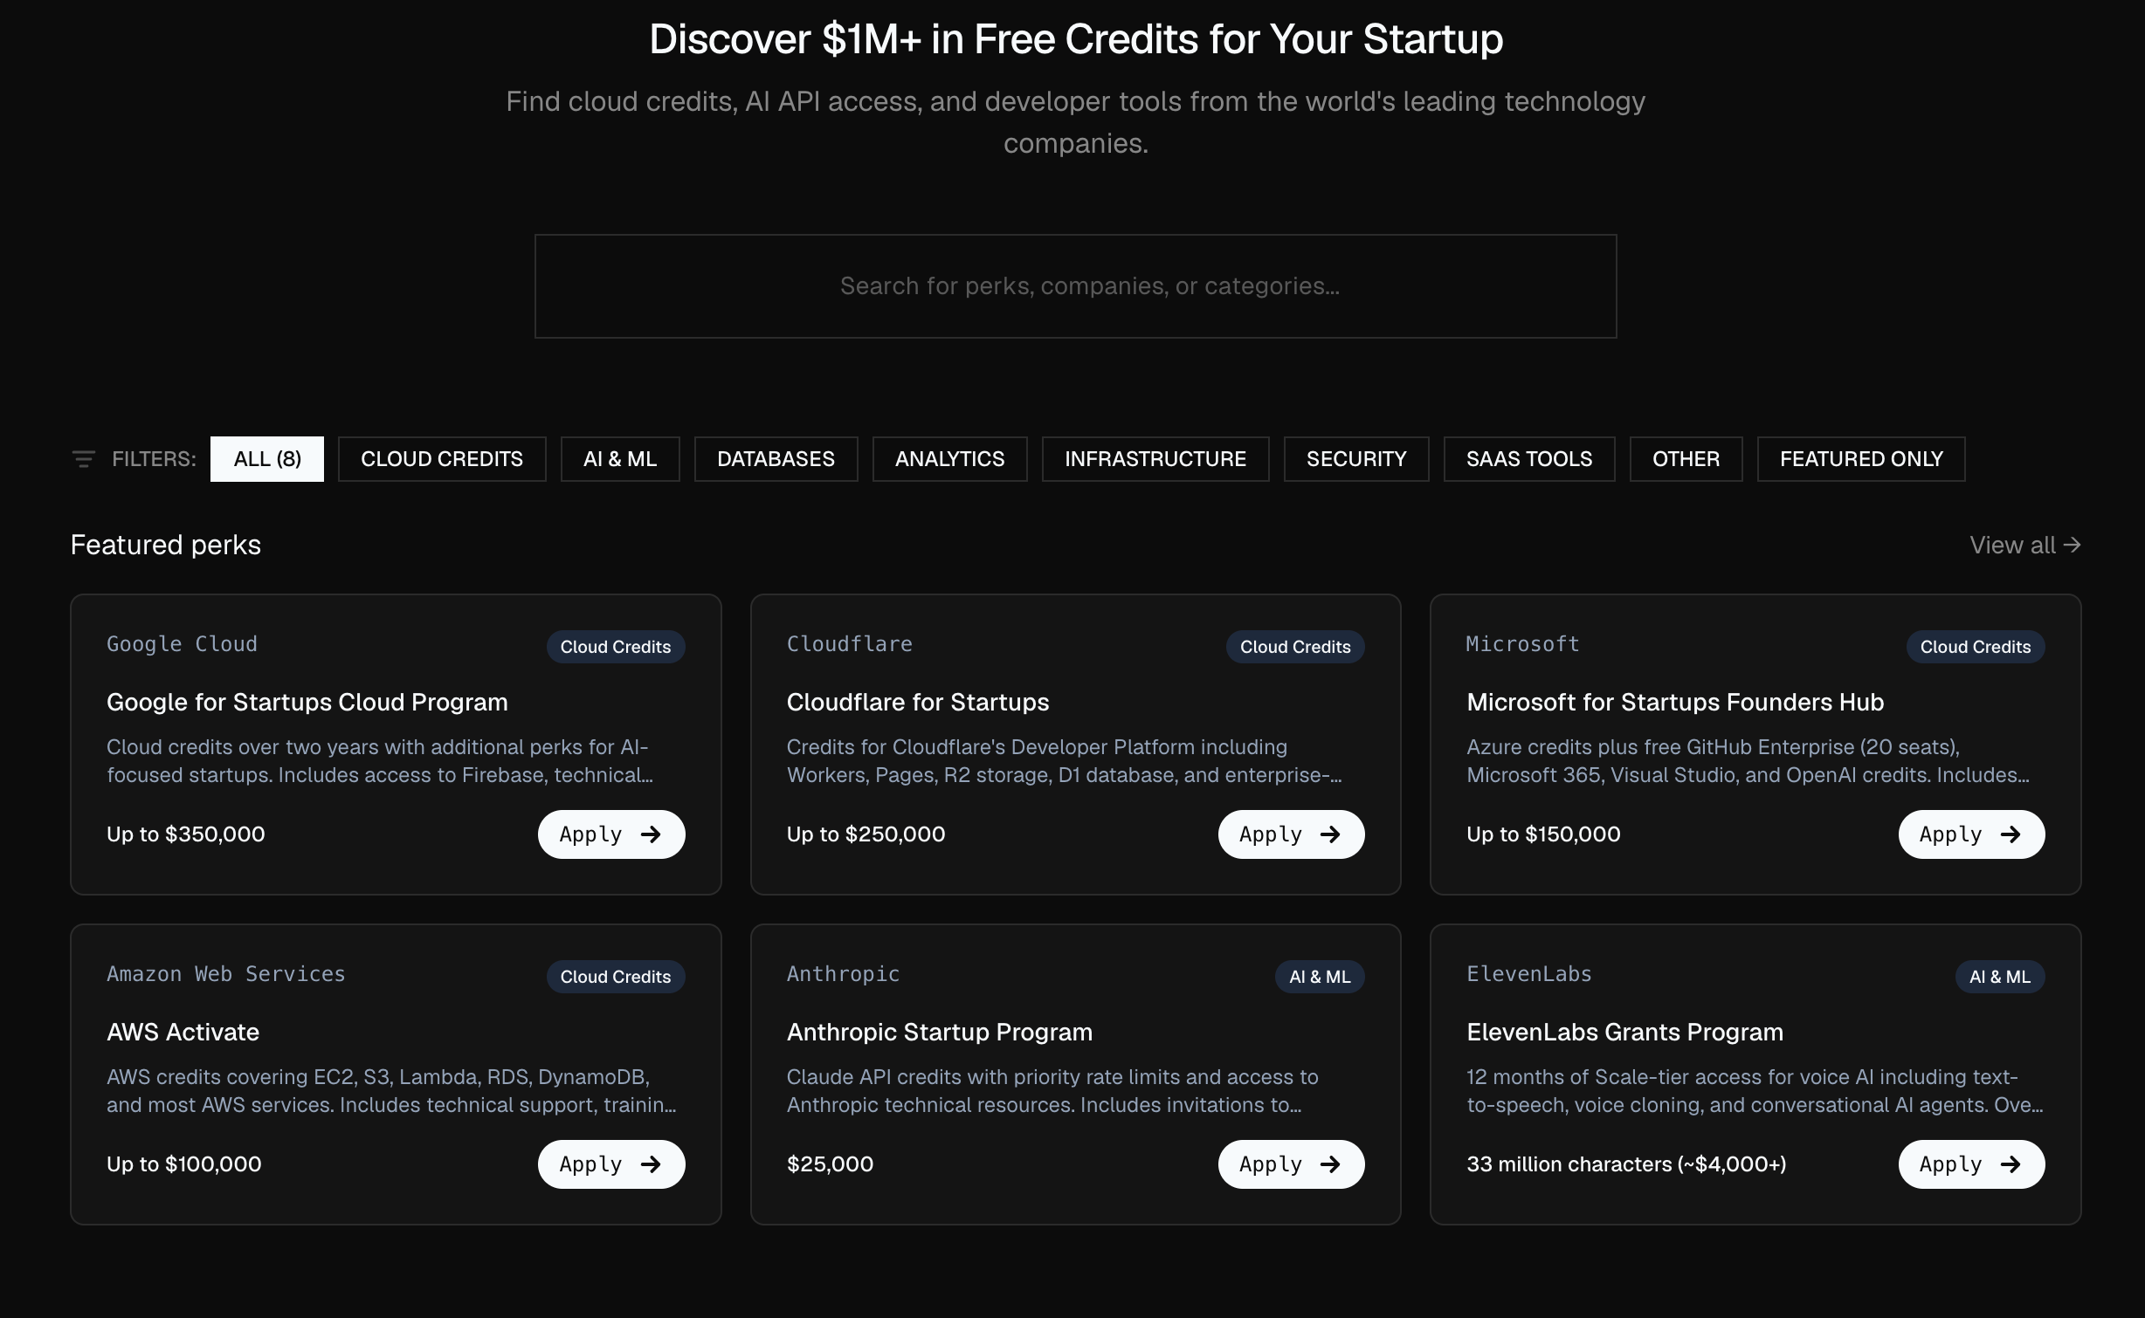The height and width of the screenshot is (1318, 2145).
Task: Click the arrow inside AWS Activate's Apply button
Action: [x=652, y=1164]
